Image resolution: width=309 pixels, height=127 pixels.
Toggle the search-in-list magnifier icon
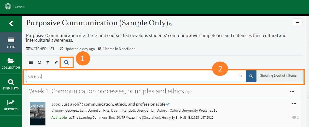(x=67, y=62)
